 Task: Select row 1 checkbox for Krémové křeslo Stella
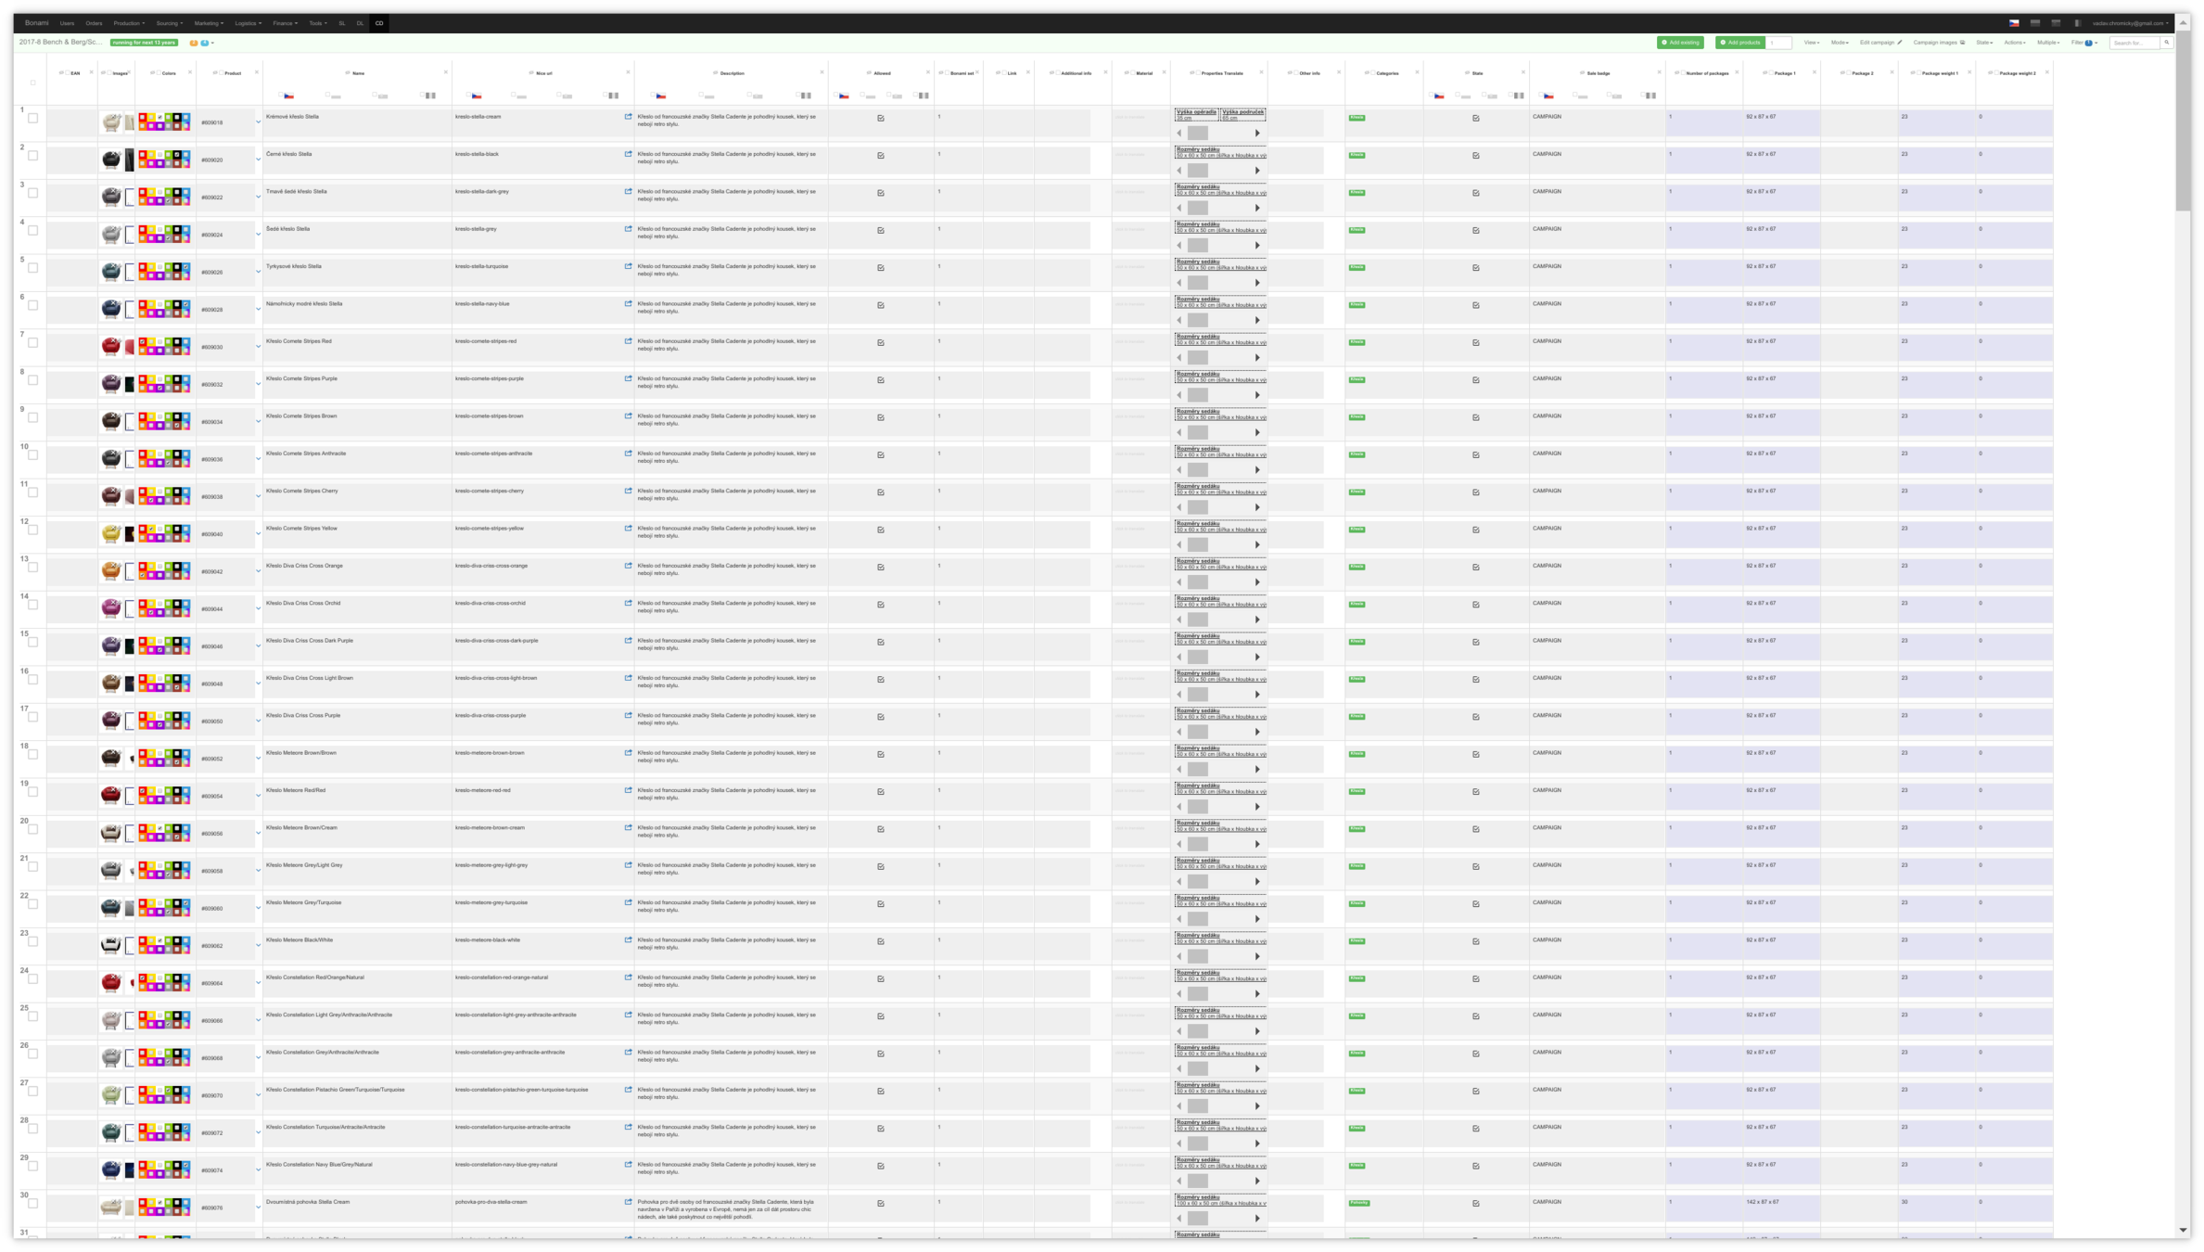click(x=33, y=118)
